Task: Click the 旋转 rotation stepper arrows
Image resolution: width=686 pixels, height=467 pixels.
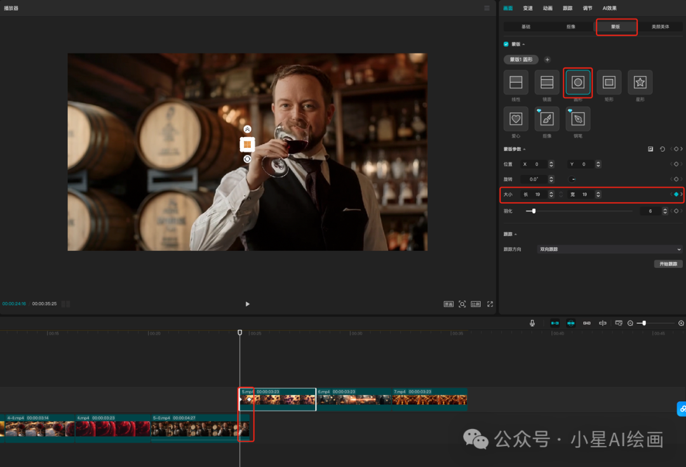Action: 551,179
